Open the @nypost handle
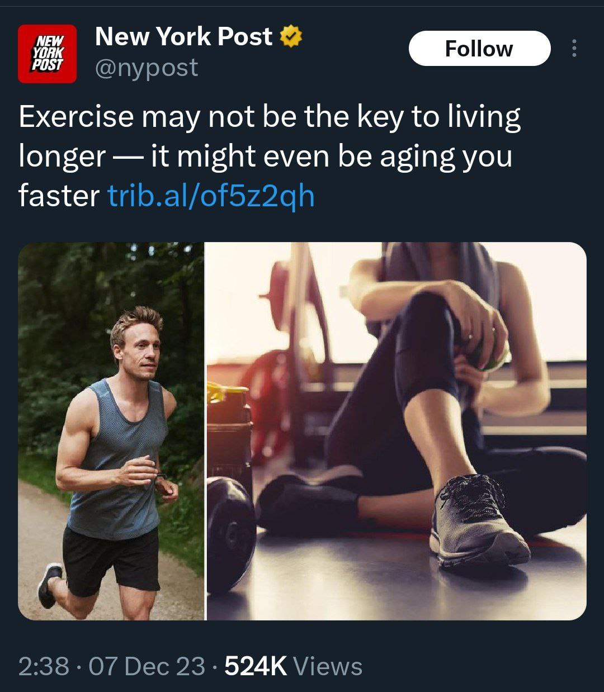 tap(147, 68)
